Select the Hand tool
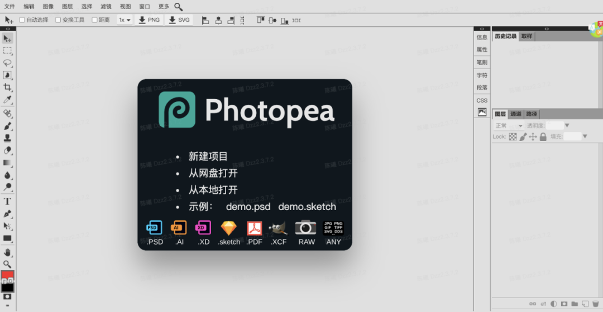The width and height of the screenshot is (603, 312). (7, 252)
